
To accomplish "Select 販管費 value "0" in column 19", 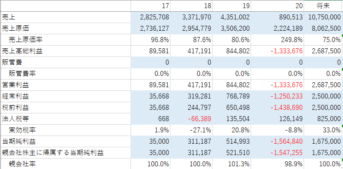I will tap(231, 62).
